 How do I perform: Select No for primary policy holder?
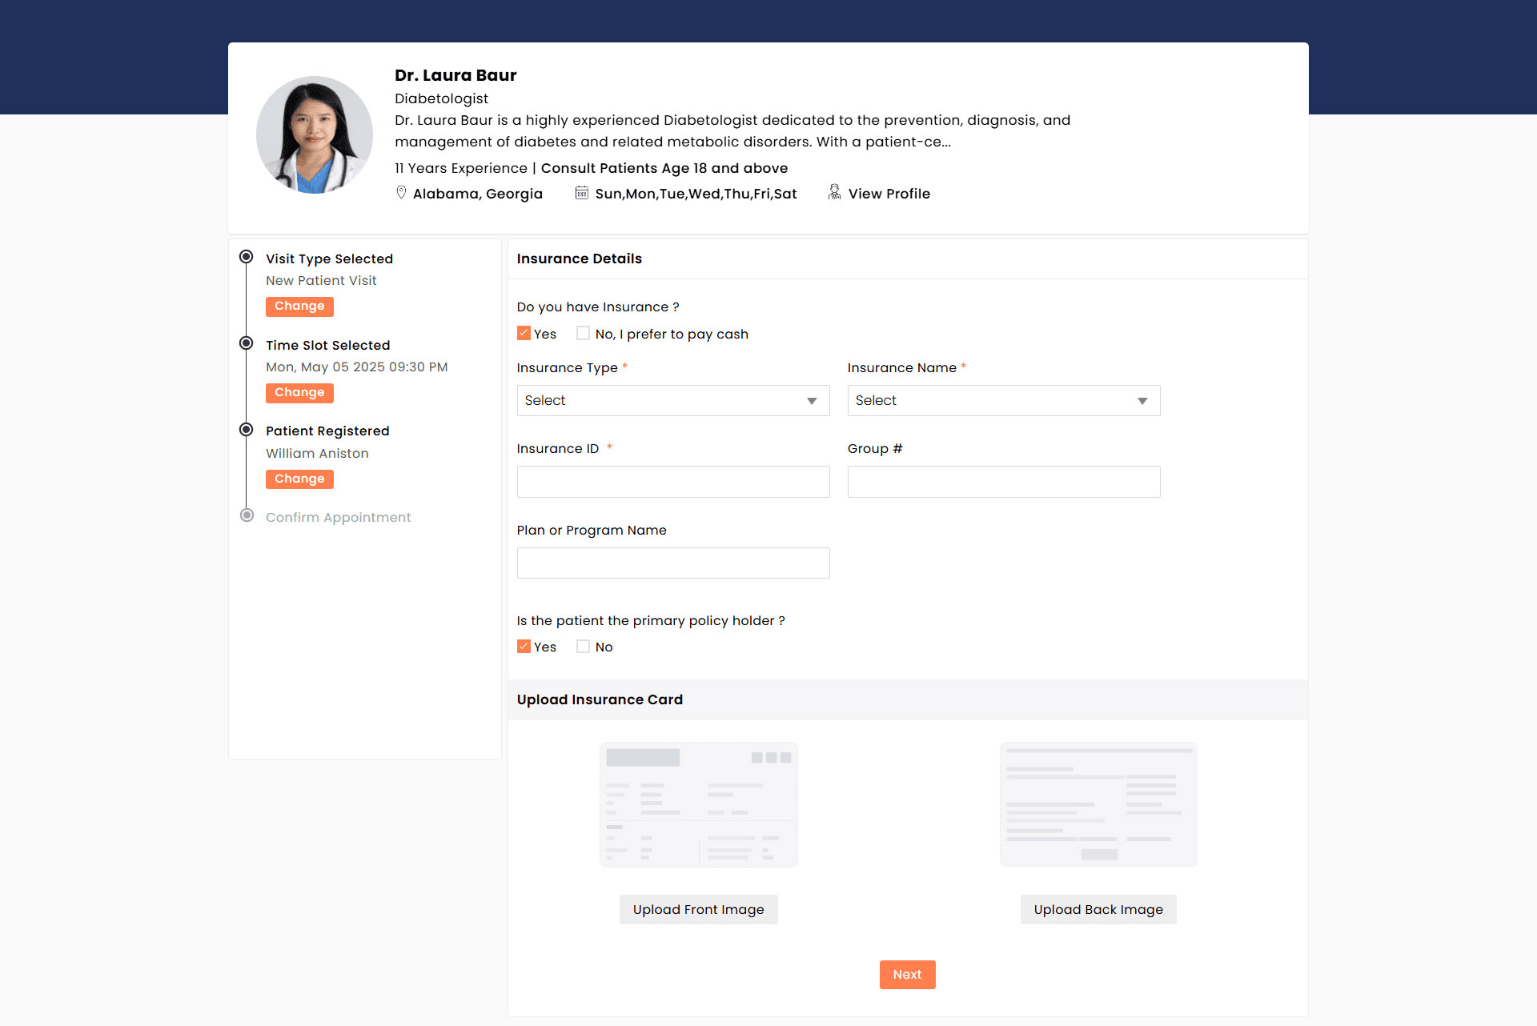[584, 646]
